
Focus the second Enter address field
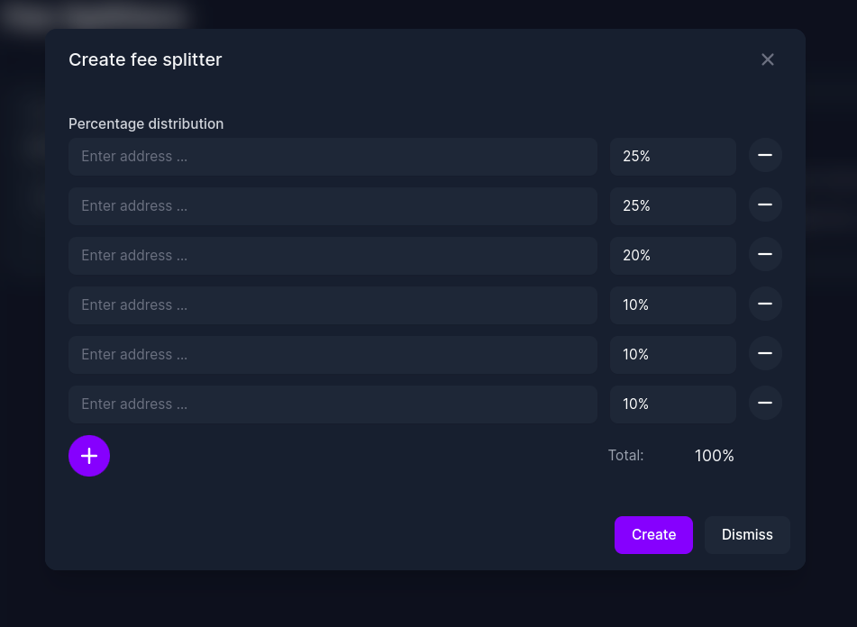click(x=333, y=206)
